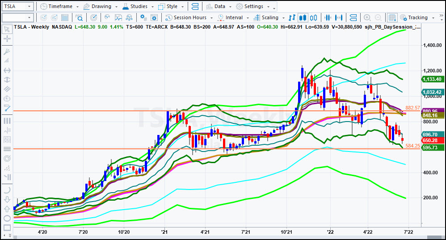Select the ellipse drawing tool
Viewport: 446px width, 240px height.
coord(7,218)
